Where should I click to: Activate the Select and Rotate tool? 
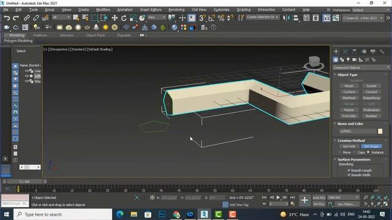tap(124, 18)
